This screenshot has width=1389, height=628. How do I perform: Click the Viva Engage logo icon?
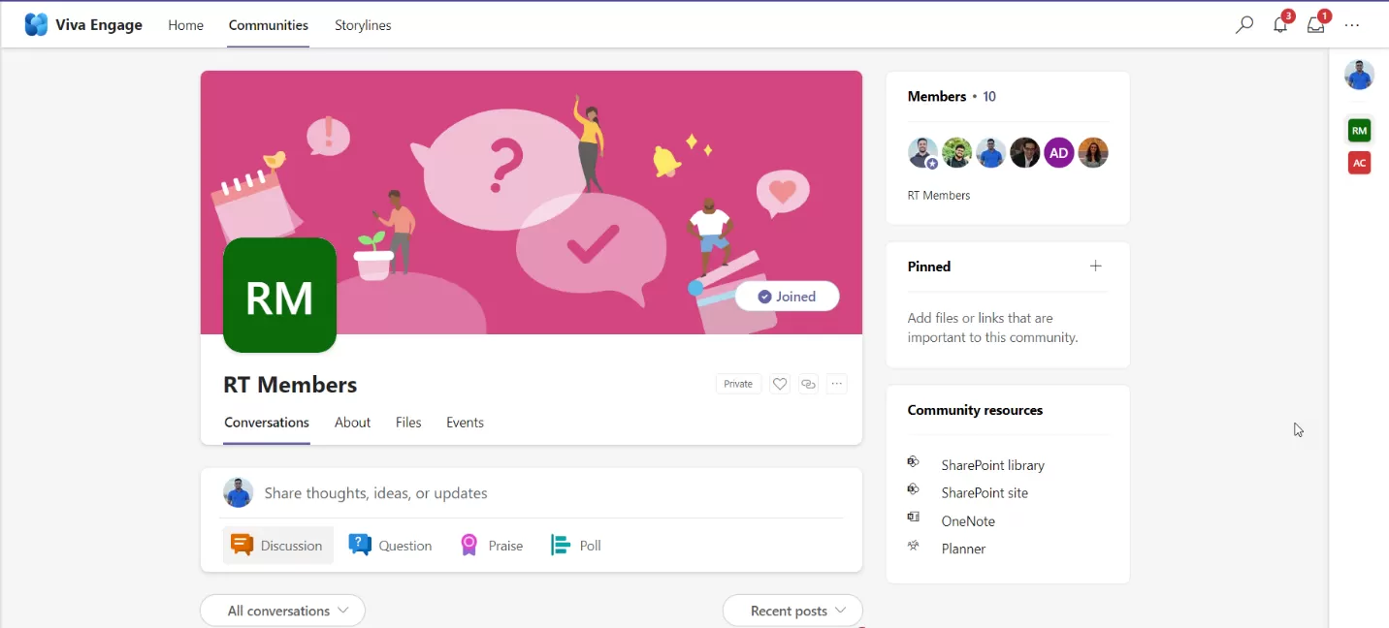36,25
